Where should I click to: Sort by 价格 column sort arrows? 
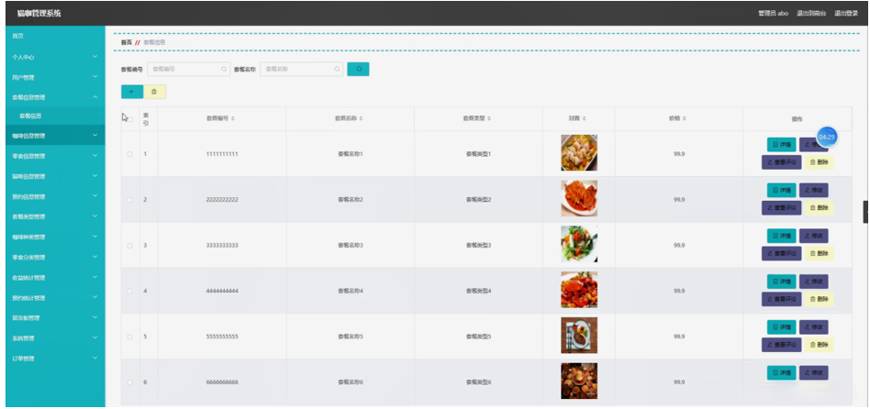[684, 118]
